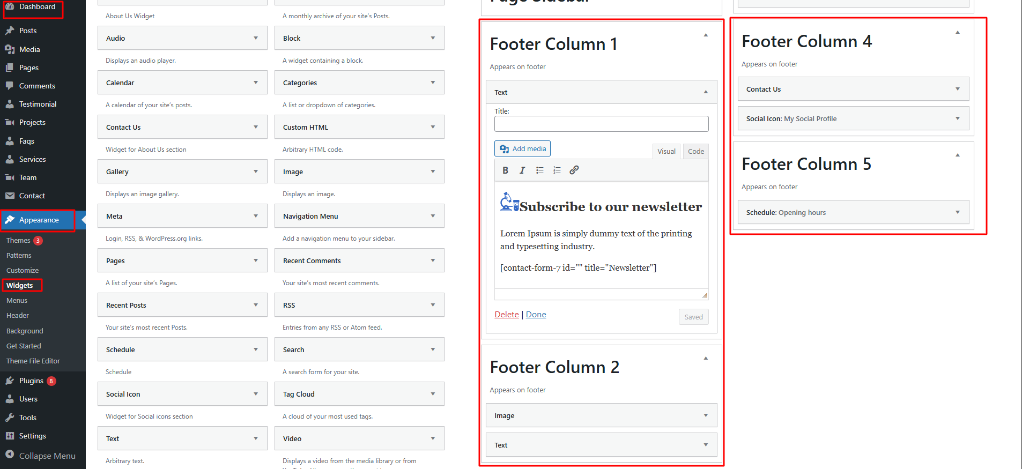This screenshot has height=469, width=1022.
Task: Expand the Audio widget dropdown
Action: pos(256,38)
